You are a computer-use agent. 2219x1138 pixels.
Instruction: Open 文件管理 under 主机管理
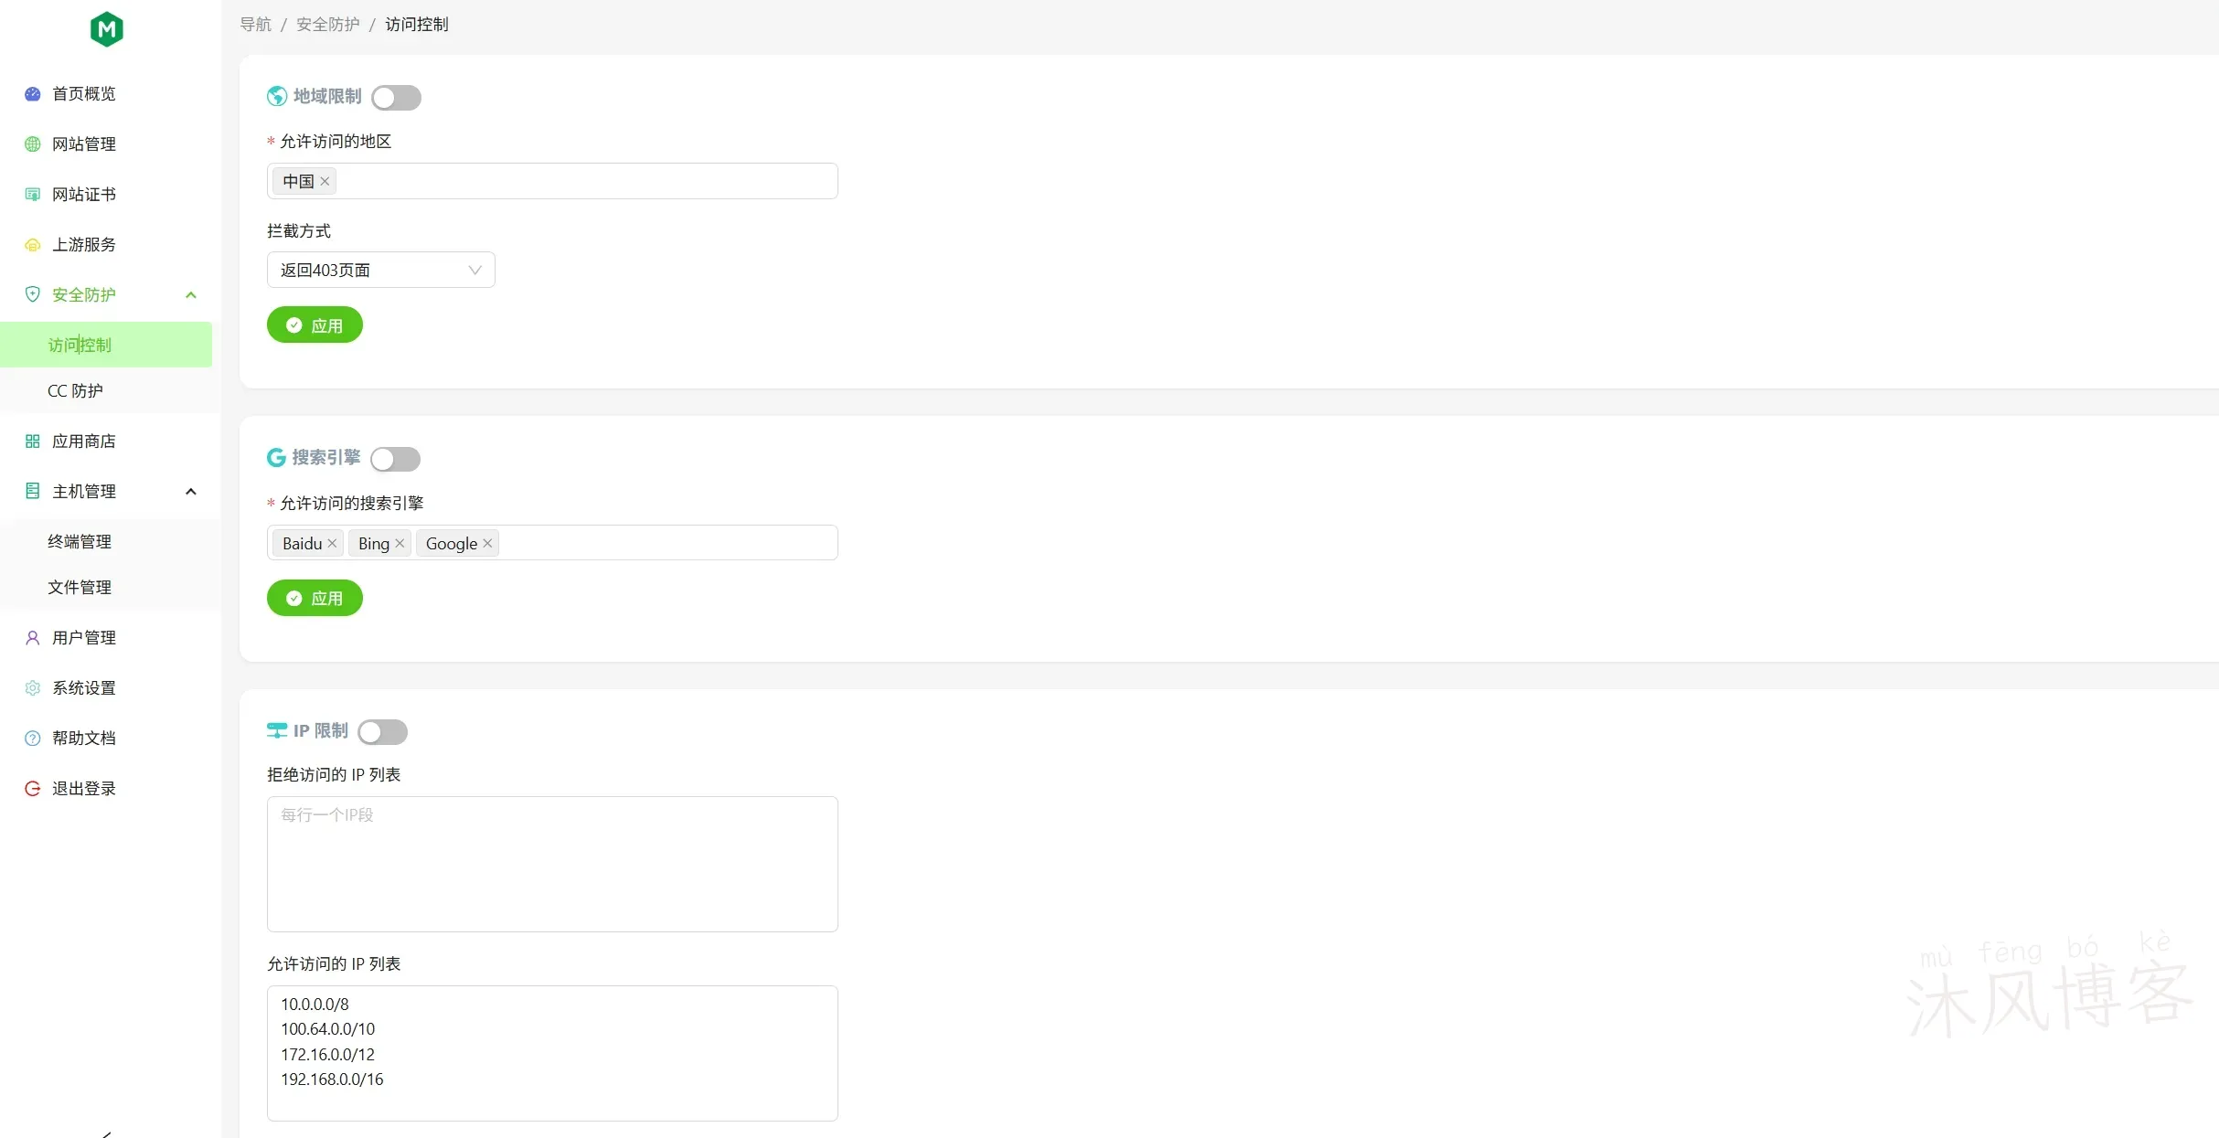(x=79, y=587)
